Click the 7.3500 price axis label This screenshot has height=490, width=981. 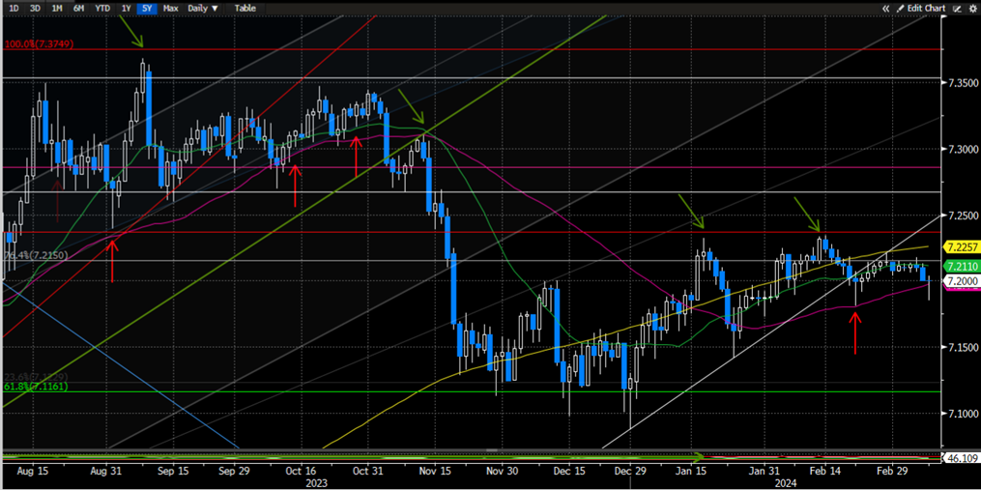[x=962, y=83]
